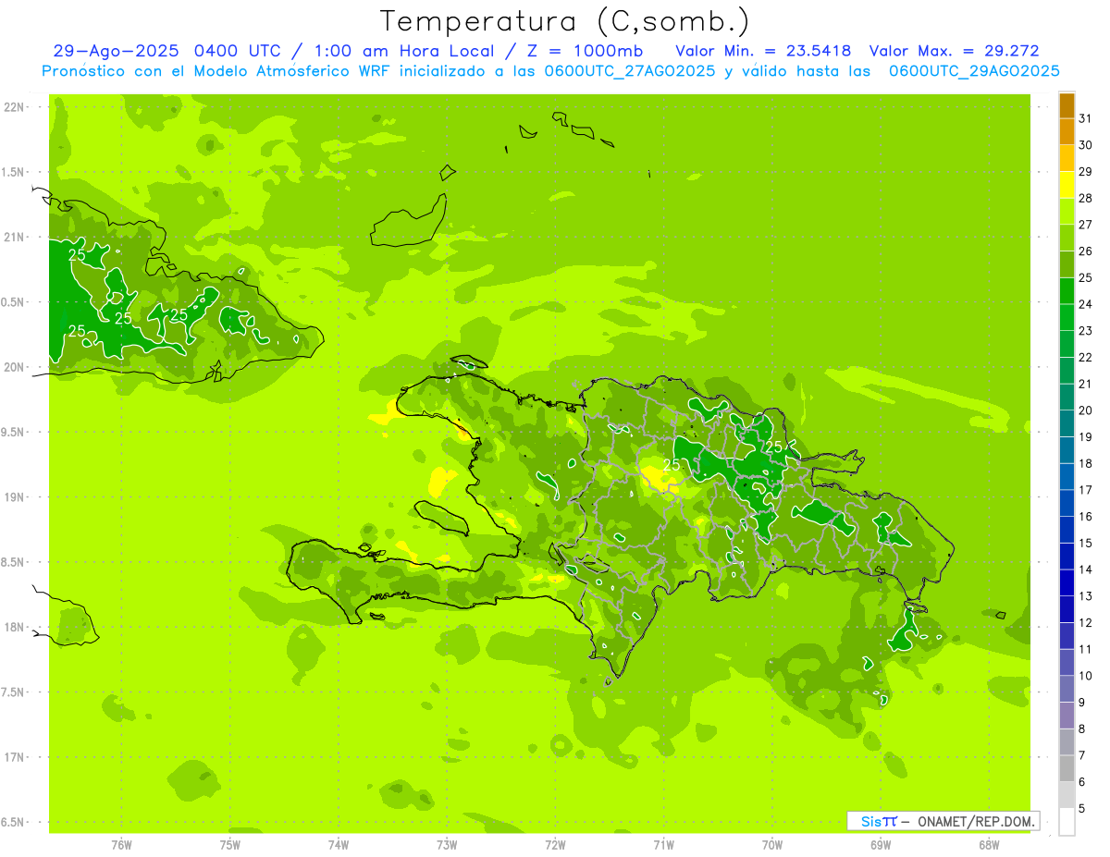1110x857 pixels.
Task: Click the "18N" latitude label
Action: (14, 627)
